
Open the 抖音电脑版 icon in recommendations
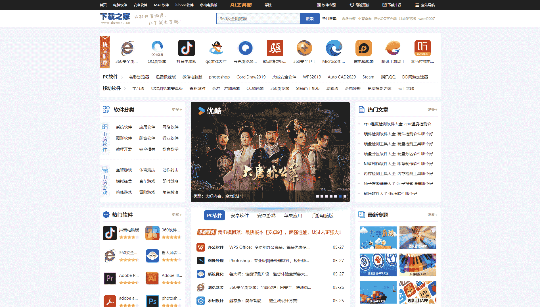tap(187, 48)
